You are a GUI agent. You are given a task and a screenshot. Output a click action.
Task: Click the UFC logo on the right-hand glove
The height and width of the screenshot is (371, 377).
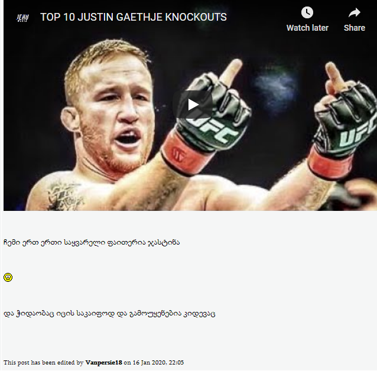coord(357,136)
